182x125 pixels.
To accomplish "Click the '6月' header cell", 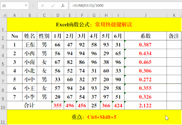I will 118,36.
